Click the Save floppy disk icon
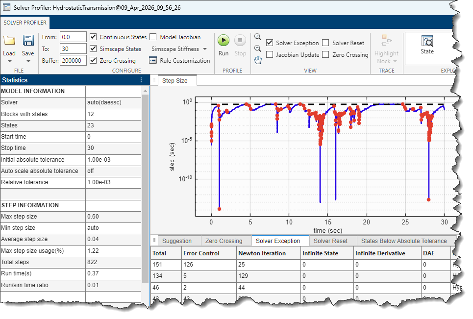The height and width of the screenshot is (319, 473). coord(28,40)
